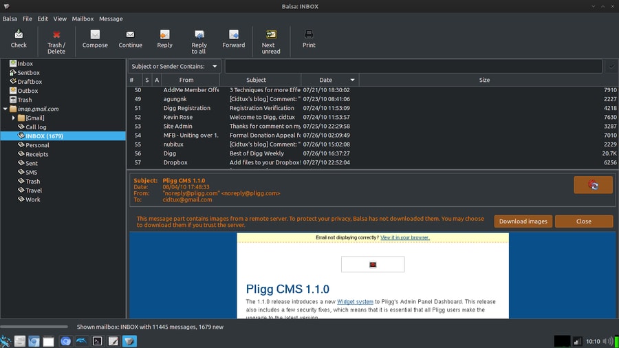This screenshot has height=348, width=619.
Task: Open the Sent Gmail folder
Action: (32, 164)
